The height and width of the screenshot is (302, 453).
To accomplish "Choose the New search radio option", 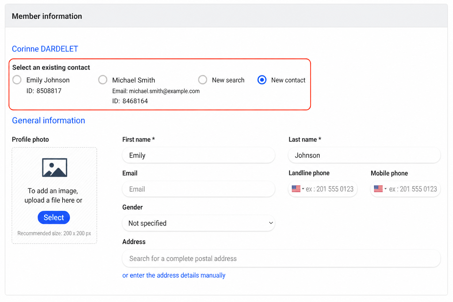I will 203,80.
